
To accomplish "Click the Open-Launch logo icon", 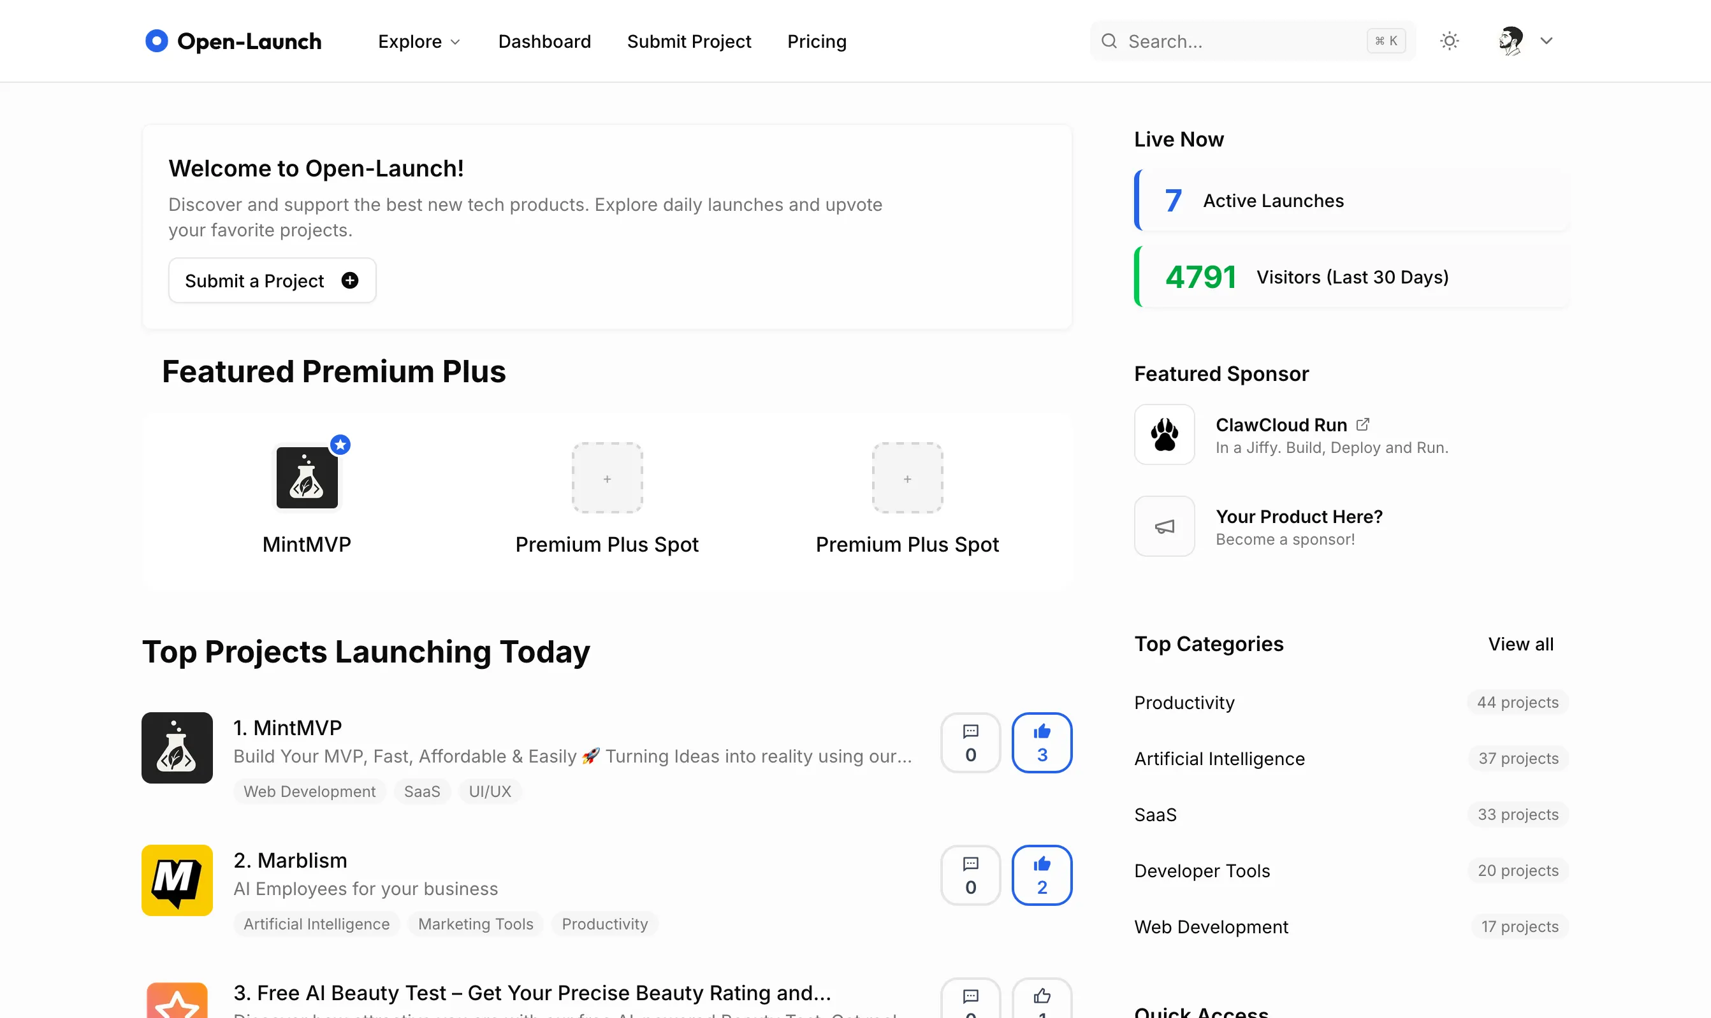I will (156, 41).
